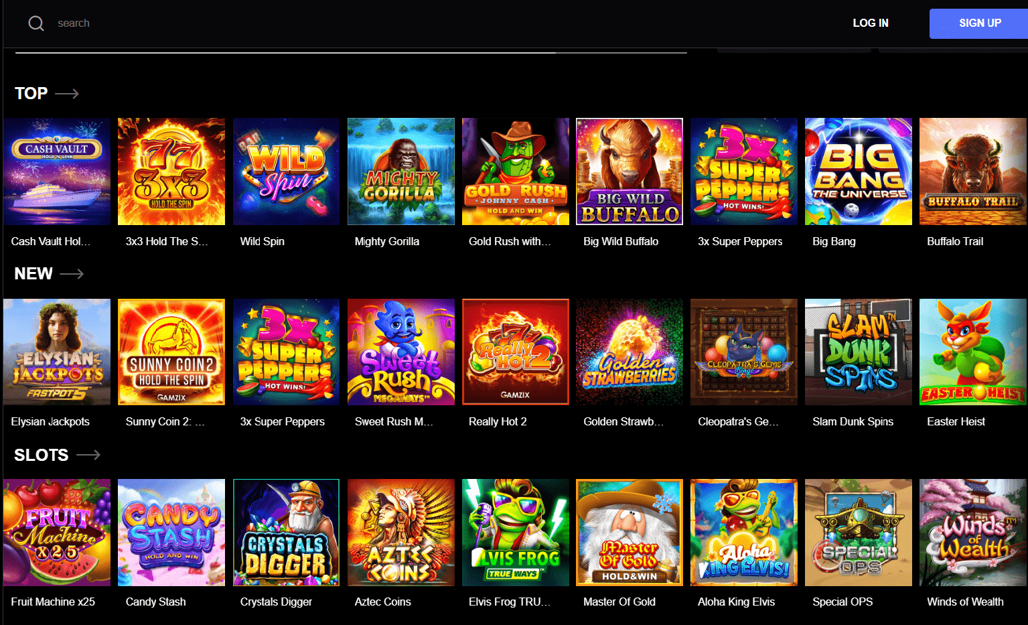1028x625 pixels.
Task: Open the Winds of Wealth game tile
Action: [x=973, y=533]
